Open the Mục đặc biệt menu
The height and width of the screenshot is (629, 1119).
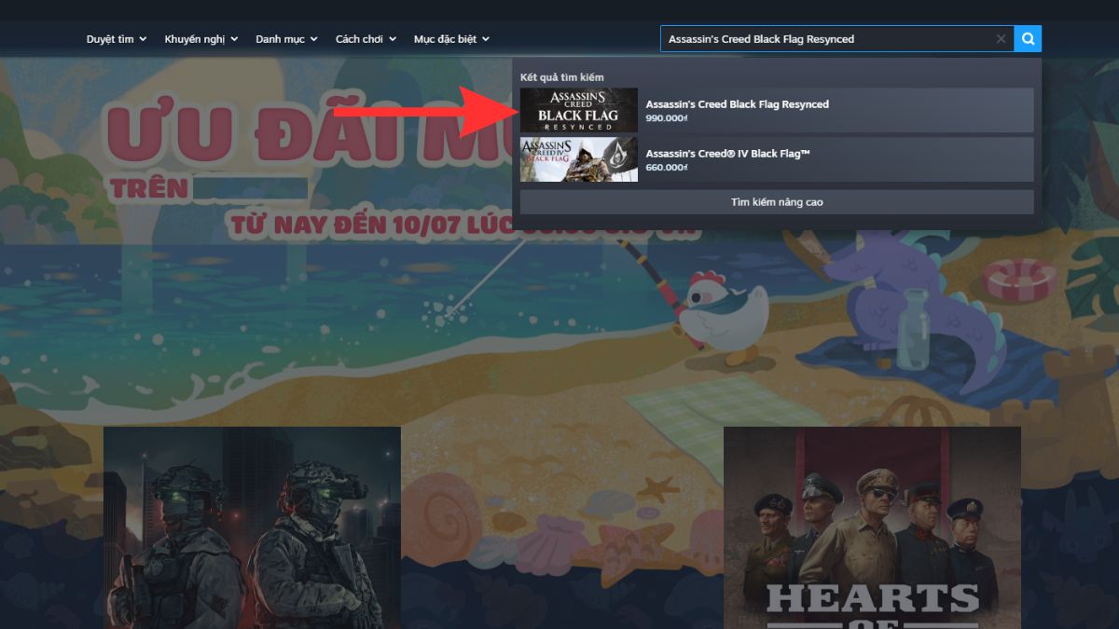click(x=452, y=39)
